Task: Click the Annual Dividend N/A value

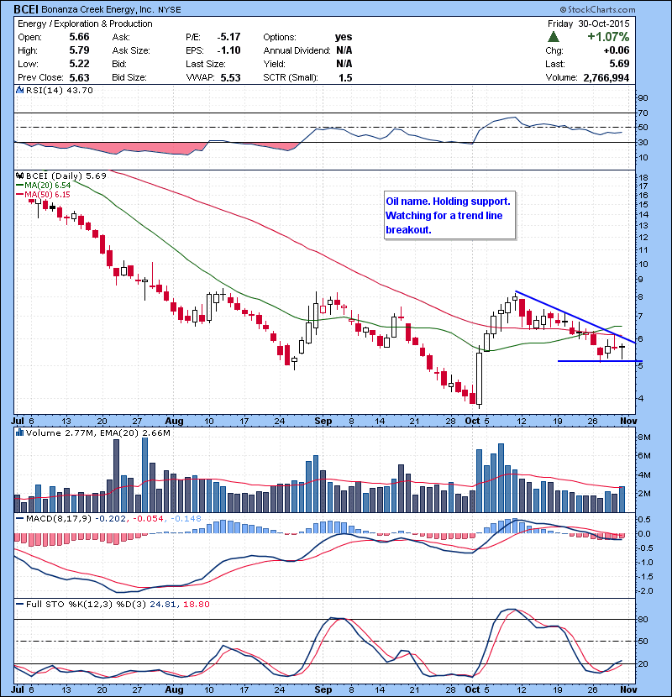Action: click(344, 50)
